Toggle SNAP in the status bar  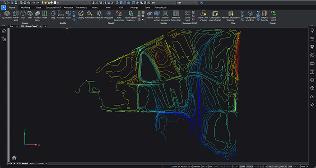tap(215, 167)
